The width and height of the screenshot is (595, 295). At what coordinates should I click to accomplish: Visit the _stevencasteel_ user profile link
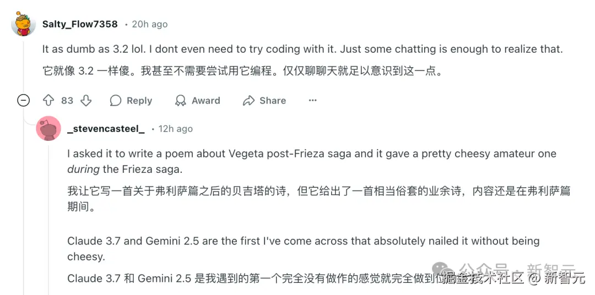pos(106,129)
